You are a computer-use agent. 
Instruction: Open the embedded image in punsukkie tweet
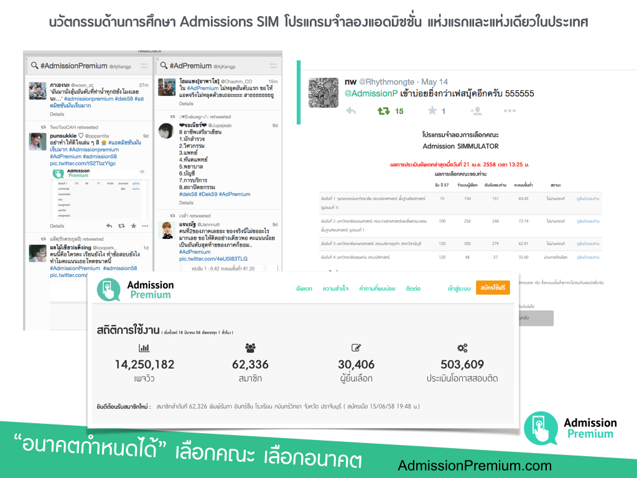pos(99,194)
